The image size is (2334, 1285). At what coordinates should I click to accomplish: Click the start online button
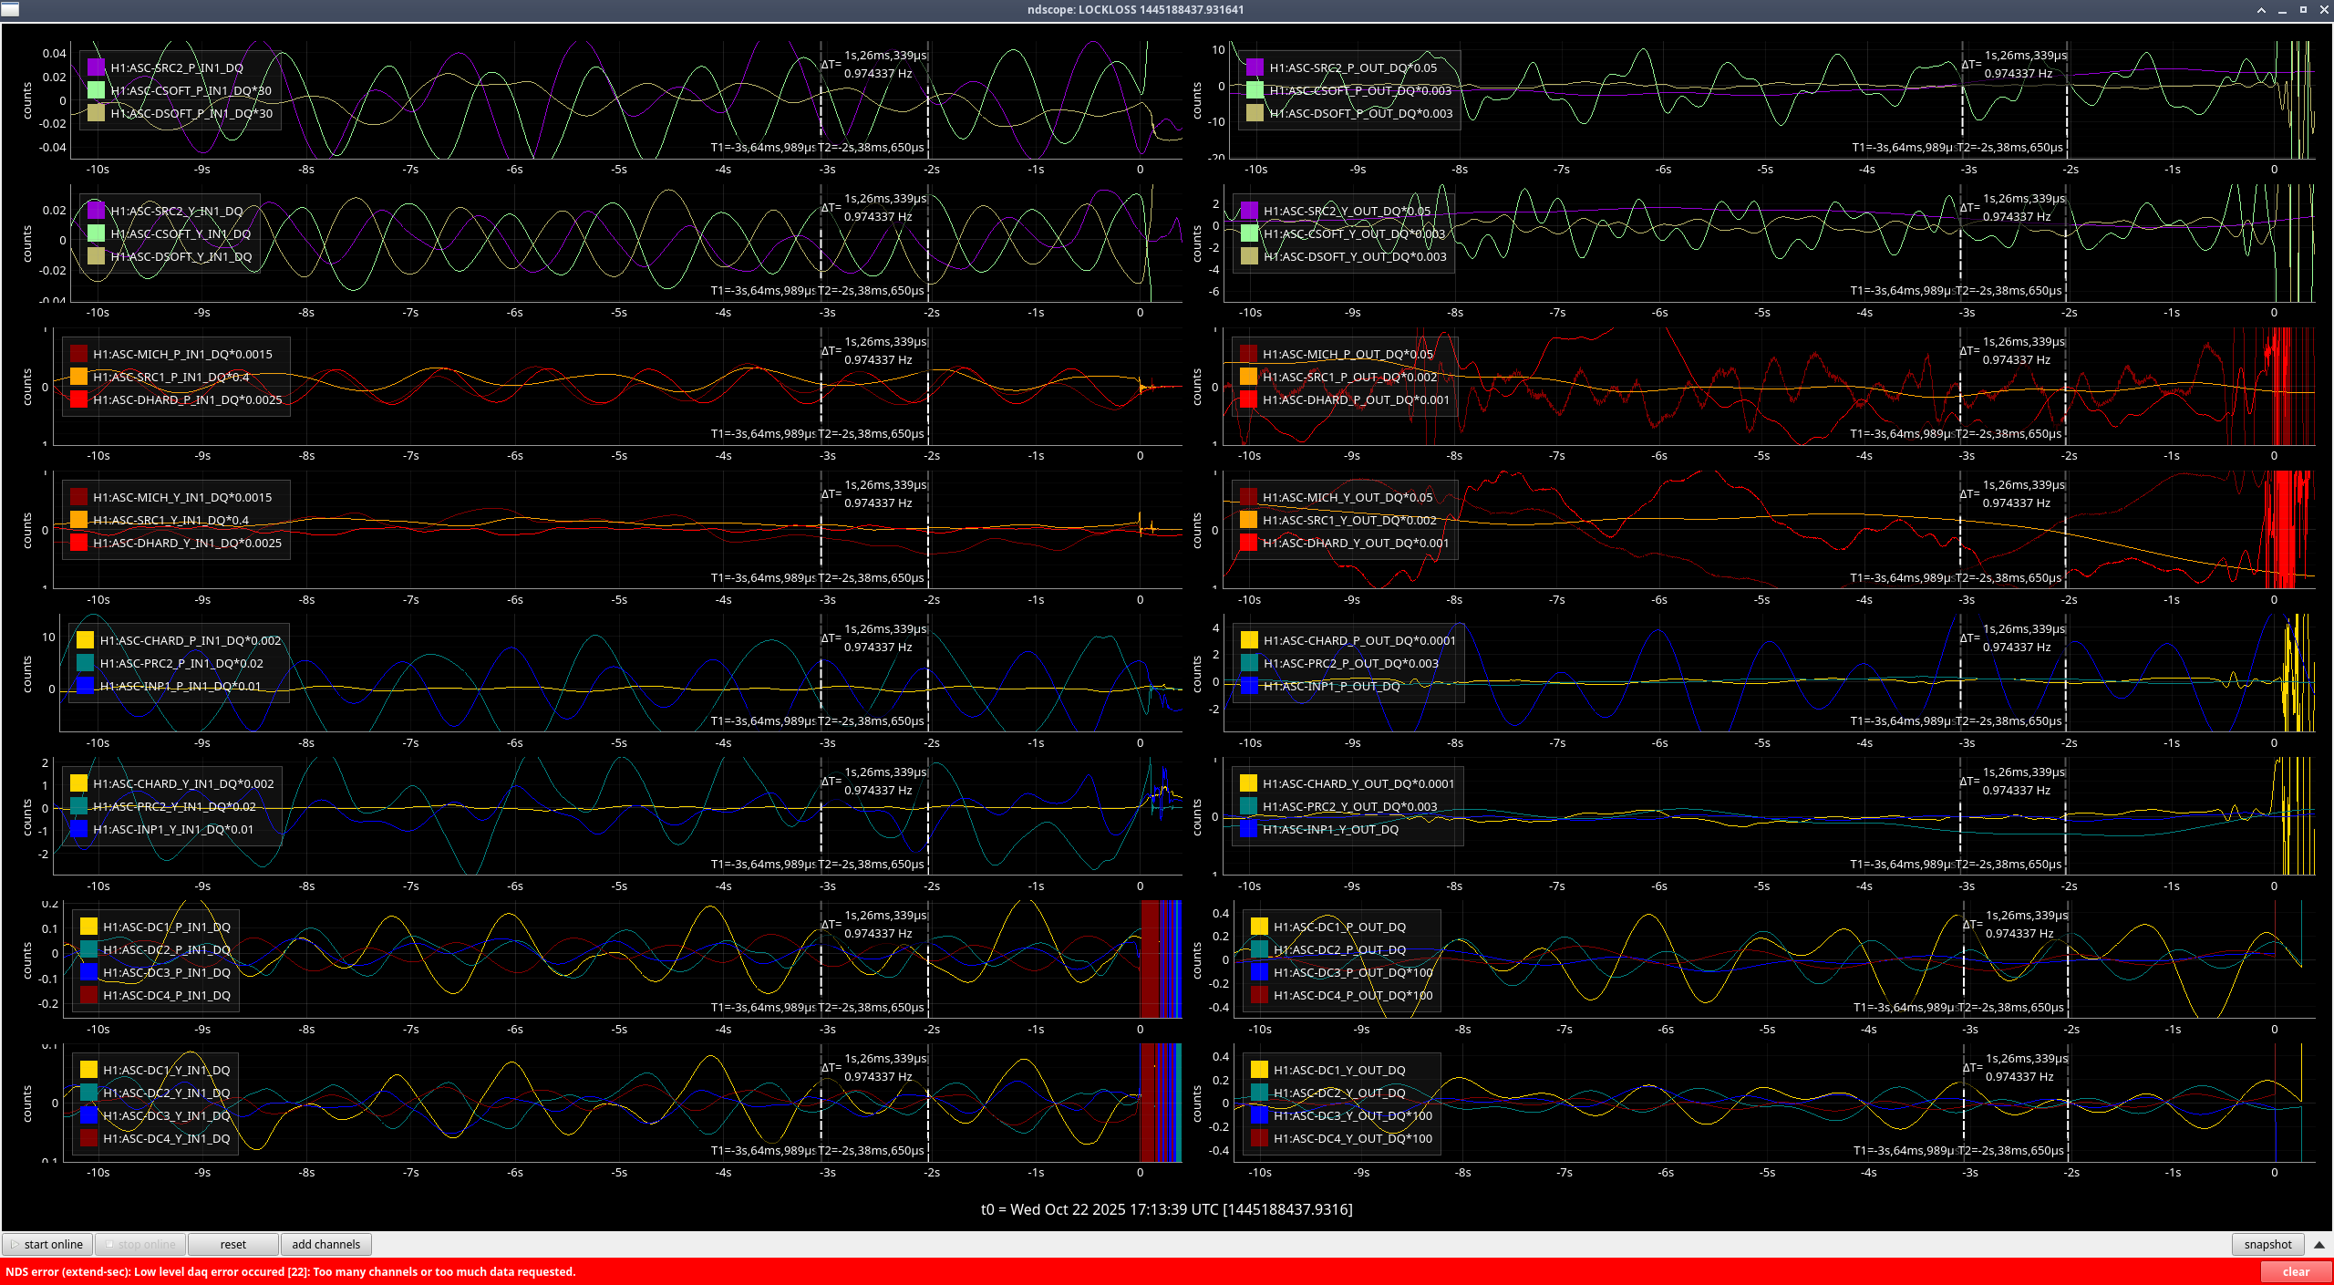(x=47, y=1244)
